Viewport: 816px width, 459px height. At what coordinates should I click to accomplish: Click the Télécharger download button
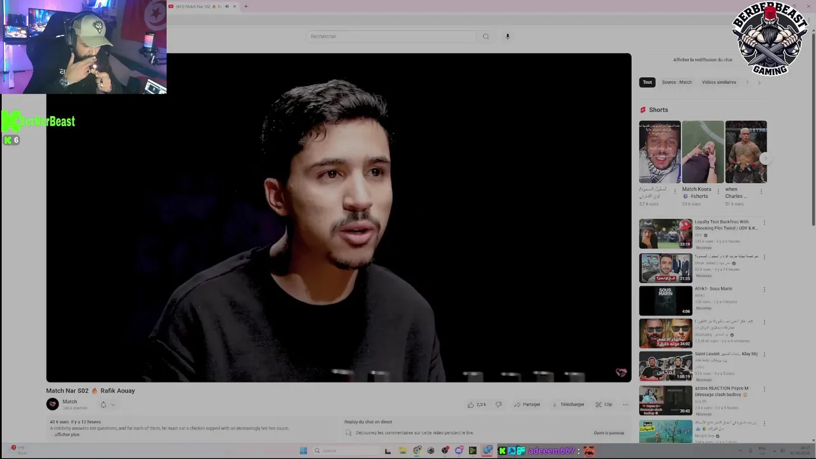coord(568,404)
